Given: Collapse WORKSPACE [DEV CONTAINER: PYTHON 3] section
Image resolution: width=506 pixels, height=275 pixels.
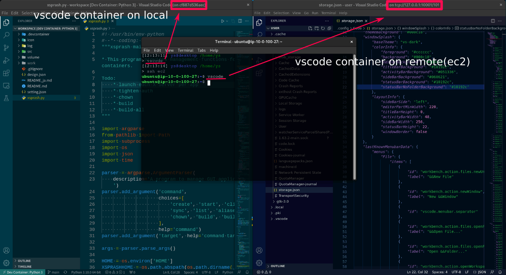Looking at the screenshot, I should tap(47, 28).
